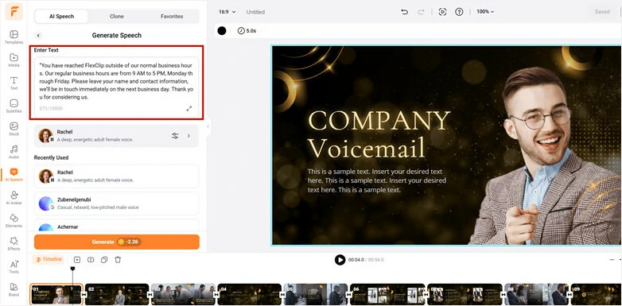Click the Saved status label

[602, 12]
